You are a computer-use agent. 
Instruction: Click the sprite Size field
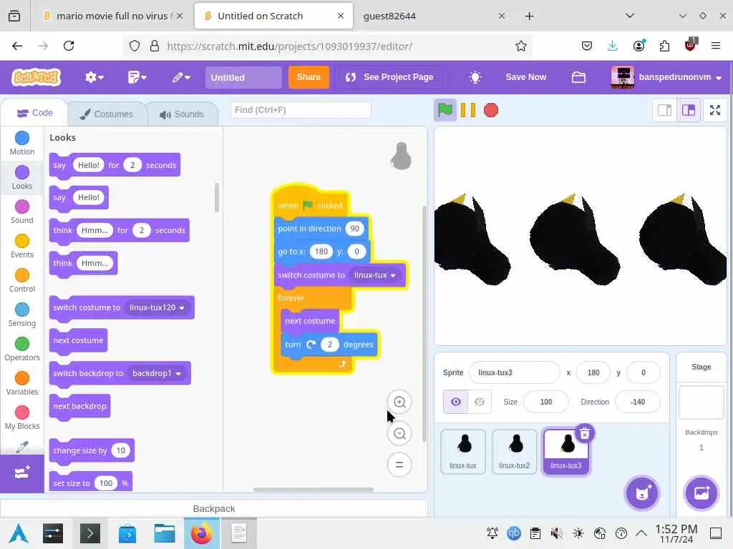click(x=545, y=402)
